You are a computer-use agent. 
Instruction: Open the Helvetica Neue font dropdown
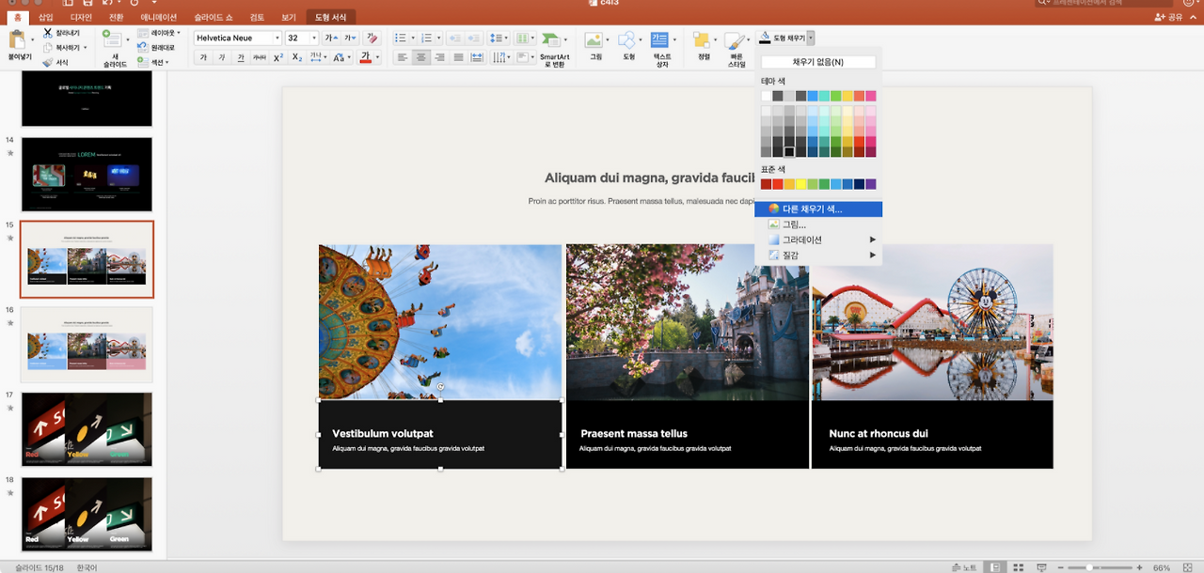277,39
